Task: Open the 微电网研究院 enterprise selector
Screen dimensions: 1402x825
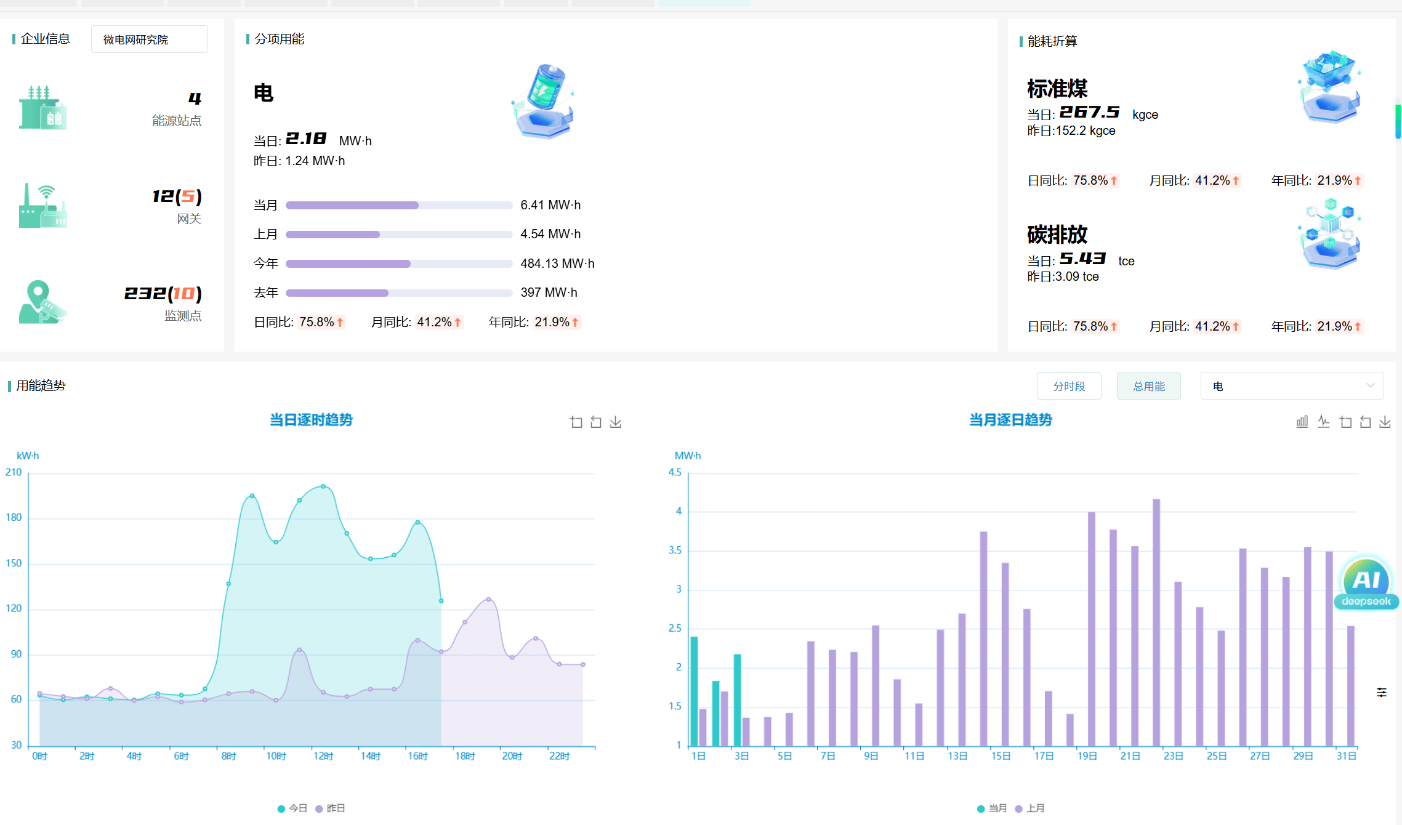Action: pos(149,39)
